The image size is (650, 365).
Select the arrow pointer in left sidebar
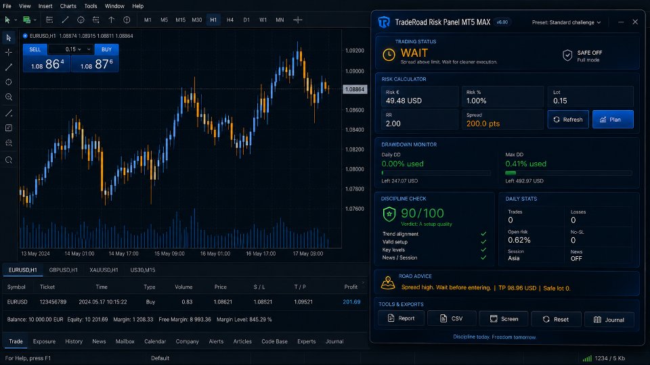point(8,38)
